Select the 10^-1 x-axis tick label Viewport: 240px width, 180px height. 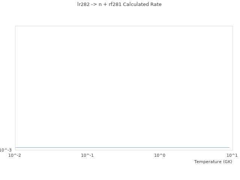click(x=87, y=155)
